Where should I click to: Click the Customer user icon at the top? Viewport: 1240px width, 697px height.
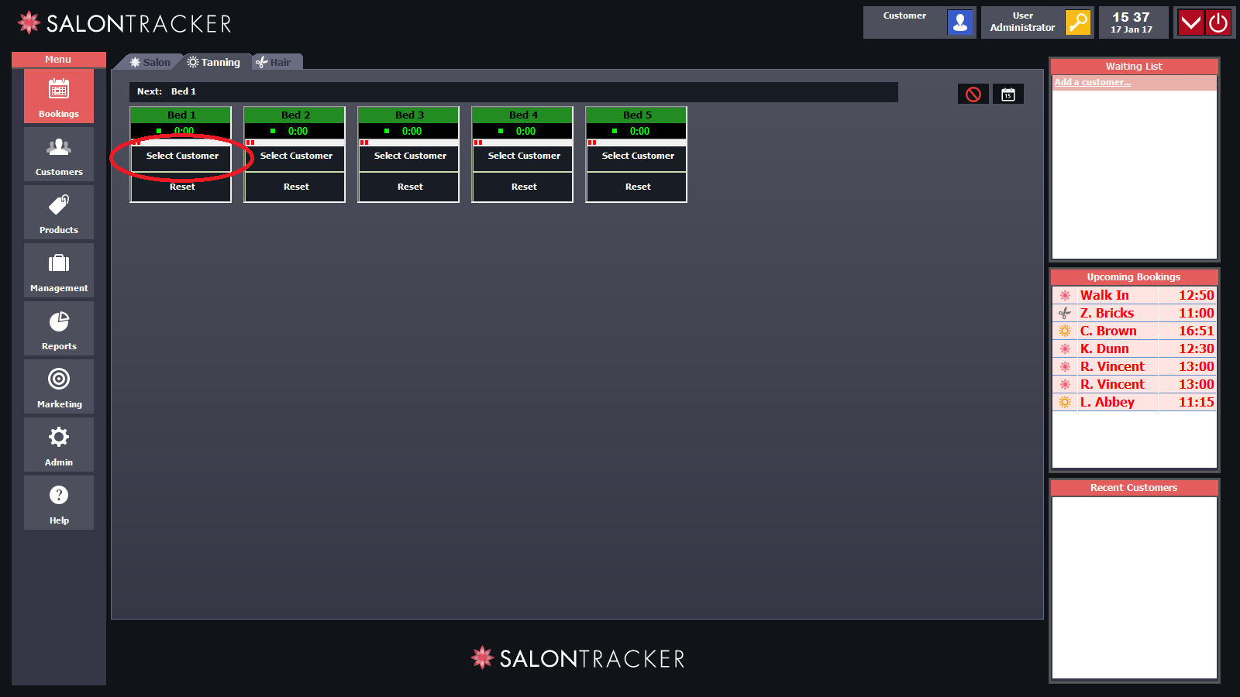click(x=960, y=22)
